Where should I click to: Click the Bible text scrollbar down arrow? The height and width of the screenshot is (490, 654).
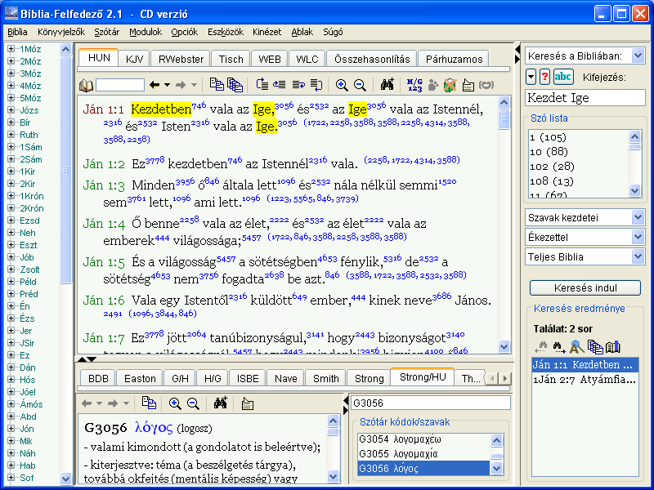pos(504,346)
